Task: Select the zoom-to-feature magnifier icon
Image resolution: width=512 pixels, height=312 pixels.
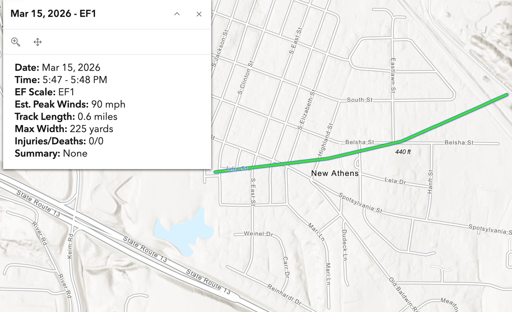Action: [x=16, y=42]
